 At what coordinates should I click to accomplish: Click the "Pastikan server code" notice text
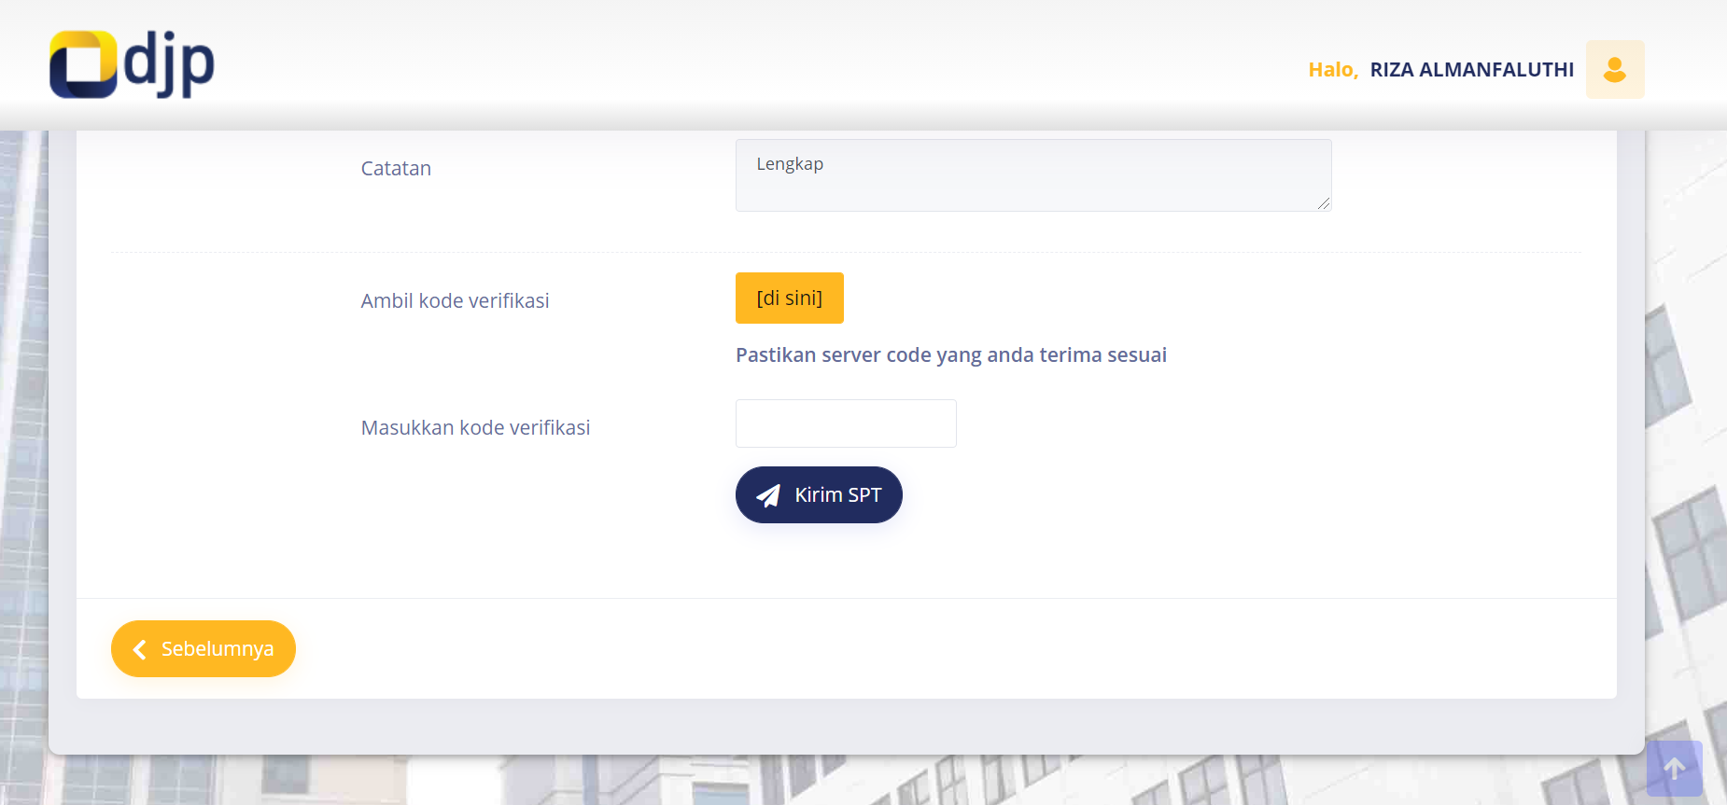(x=950, y=355)
